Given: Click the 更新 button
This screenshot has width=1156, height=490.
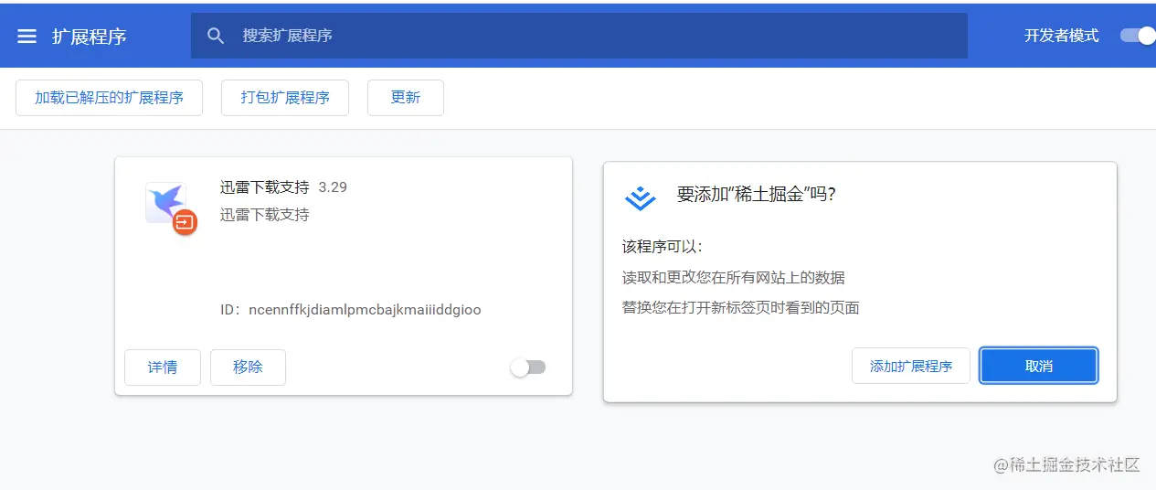Looking at the screenshot, I should (406, 98).
